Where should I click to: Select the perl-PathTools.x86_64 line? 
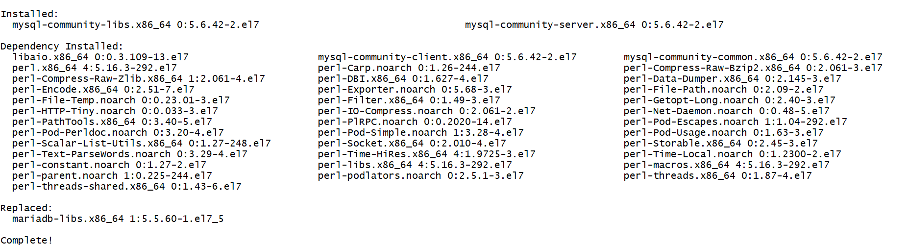click(x=112, y=122)
